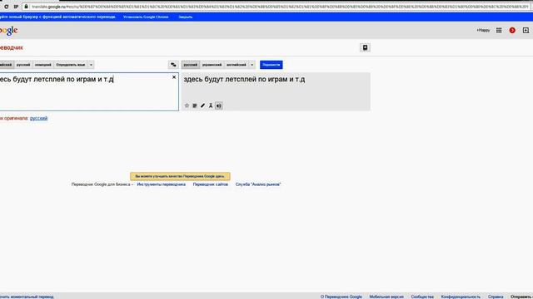Click the share plus icon in the header
Screen dimensions: 533x299
[526, 30]
